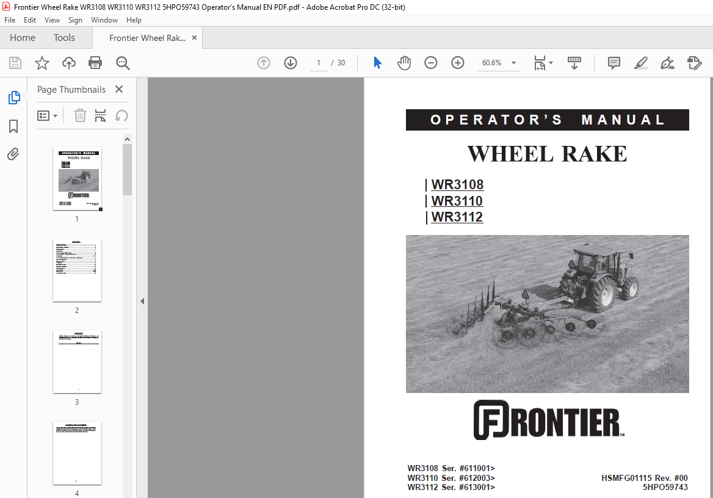This screenshot has width=713, height=498.
Task: Select page 2 thumbnail
Action: [x=78, y=270]
